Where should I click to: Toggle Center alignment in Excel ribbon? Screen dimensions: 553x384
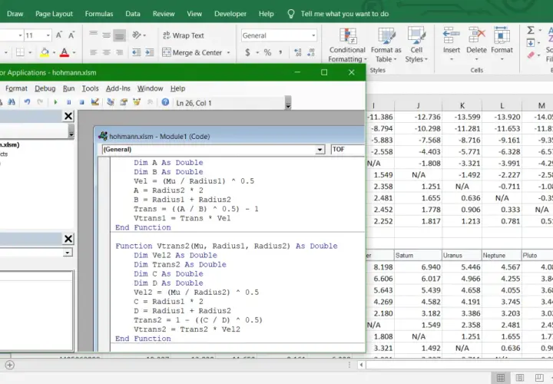click(106, 52)
